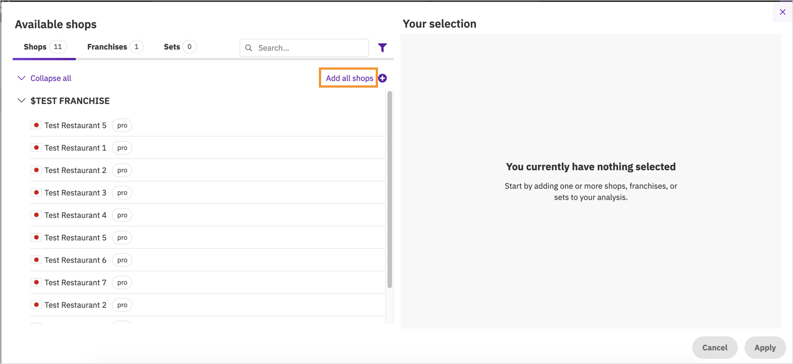Click the flag icon of Test Restaurant 7

[x=36, y=283]
